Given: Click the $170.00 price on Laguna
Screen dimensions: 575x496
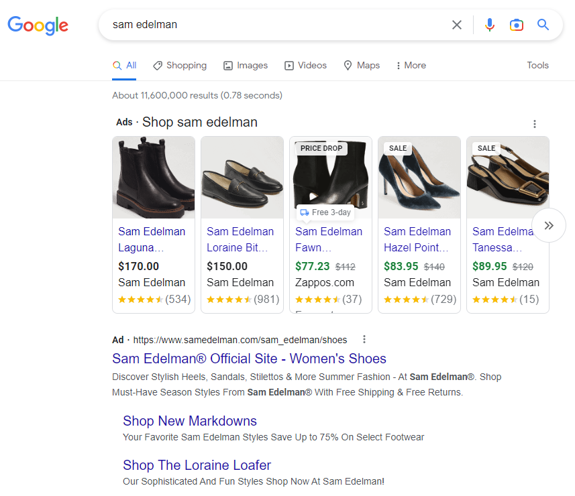Looking at the screenshot, I should coord(139,266).
